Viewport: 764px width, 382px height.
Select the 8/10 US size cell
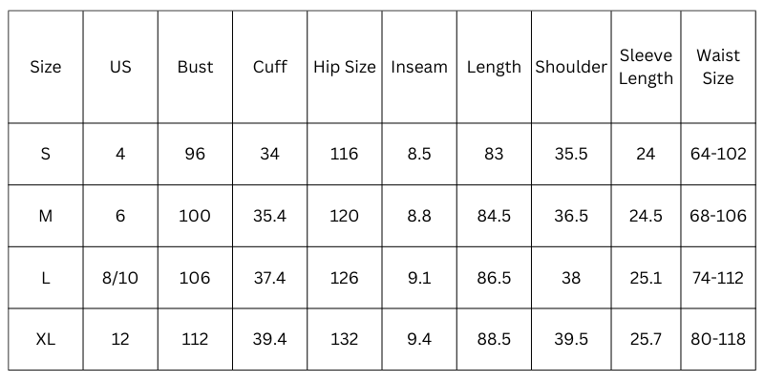coord(120,278)
